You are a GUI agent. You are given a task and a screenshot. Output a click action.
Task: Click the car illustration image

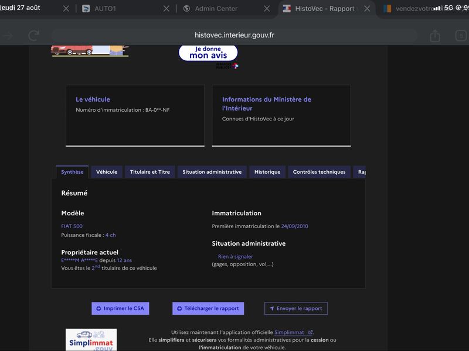pyautogui.click(x=90, y=50)
